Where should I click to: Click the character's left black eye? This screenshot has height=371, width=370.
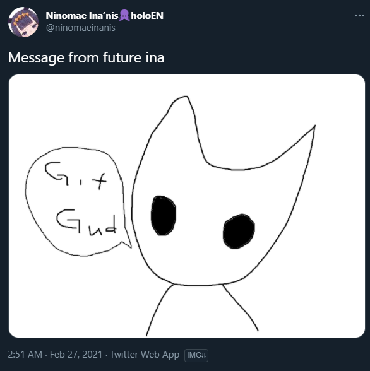pyautogui.click(x=164, y=216)
